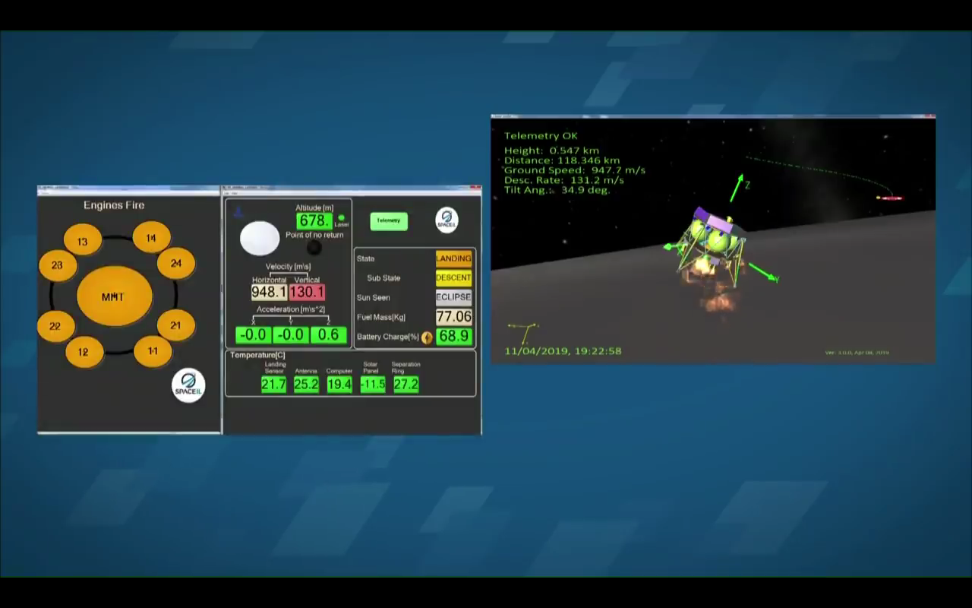Click Solar Panel temperature -11.5

click(x=373, y=385)
